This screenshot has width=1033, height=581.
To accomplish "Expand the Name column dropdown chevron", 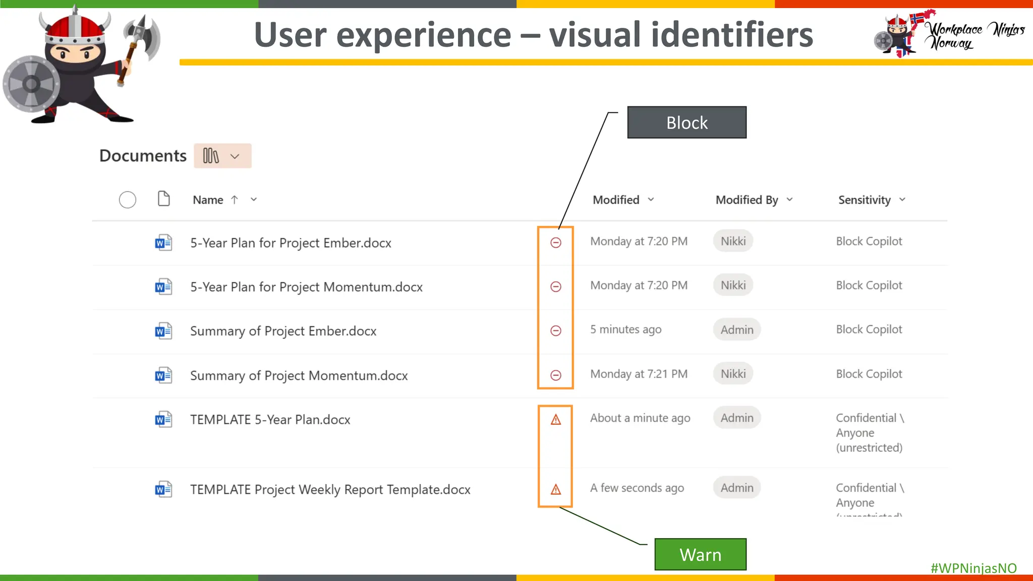I will pyautogui.click(x=254, y=200).
